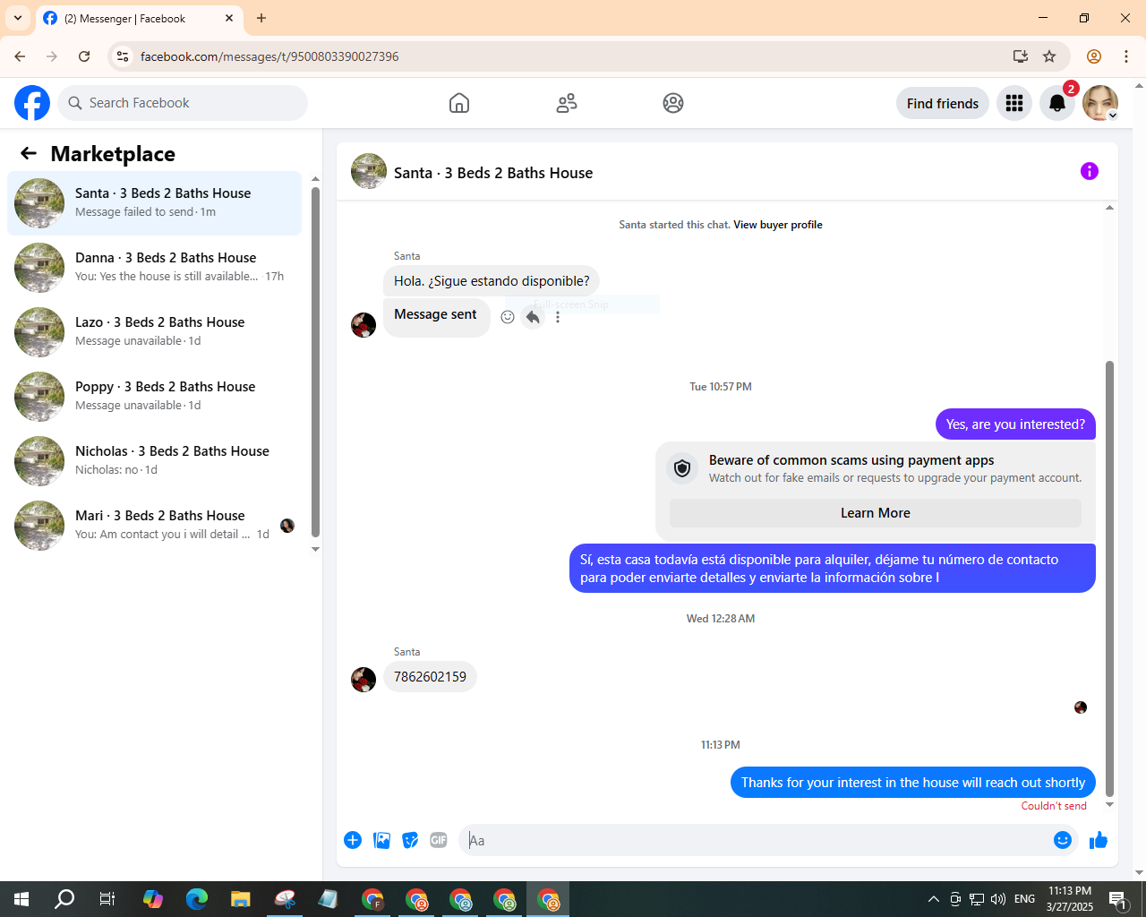Open the Chrome profile icon

point(1094,56)
